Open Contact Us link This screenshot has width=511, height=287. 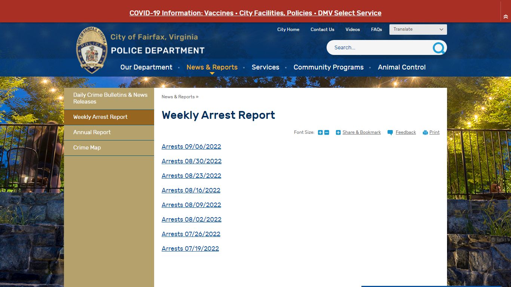[322, 30]
